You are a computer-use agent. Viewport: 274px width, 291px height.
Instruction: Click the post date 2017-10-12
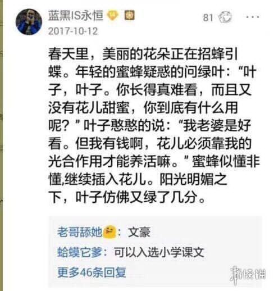point(73,31)
